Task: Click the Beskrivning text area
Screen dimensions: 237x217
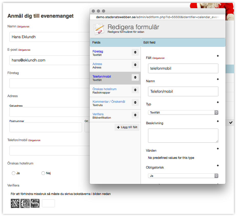Action: 183,136
